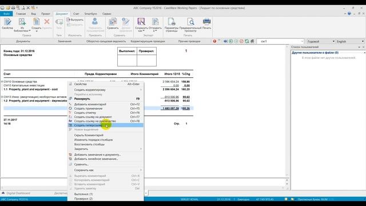Viewport: 366px width, 206px height.
Task: Click the printer quick-access icon
Action: [13, 7]
